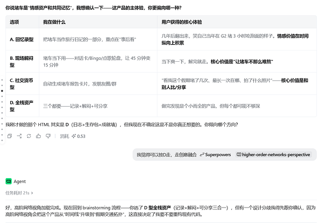Click the cell 自动生成堵车报告卡片，发朋友圈/群

coord(98,84)
